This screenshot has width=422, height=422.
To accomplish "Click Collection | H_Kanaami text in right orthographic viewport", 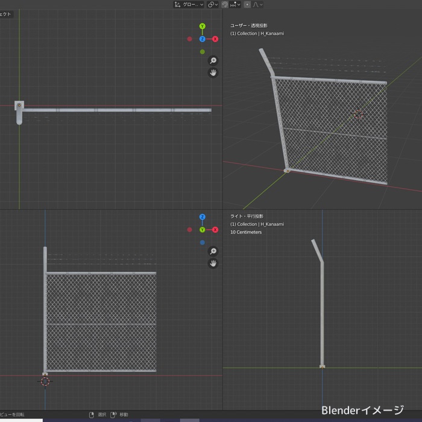I will [260, 224].
